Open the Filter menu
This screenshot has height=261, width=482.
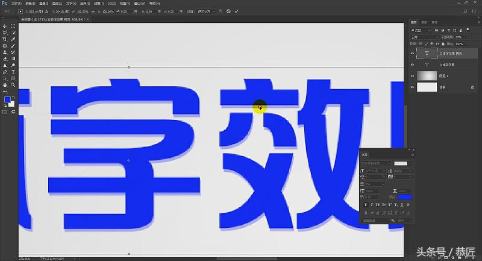[99, 4]
